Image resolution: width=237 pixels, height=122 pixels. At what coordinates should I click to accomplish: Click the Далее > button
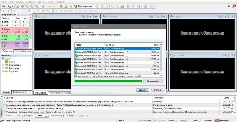pyautogui.click(x=143, y=90)
